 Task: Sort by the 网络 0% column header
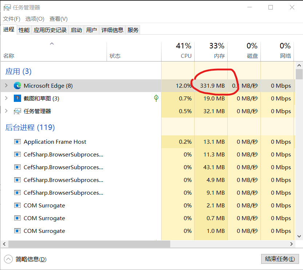[x=277, y=52]
